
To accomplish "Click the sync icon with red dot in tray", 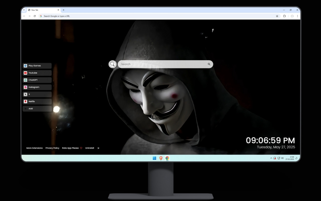I will click(x=275, y=158).
